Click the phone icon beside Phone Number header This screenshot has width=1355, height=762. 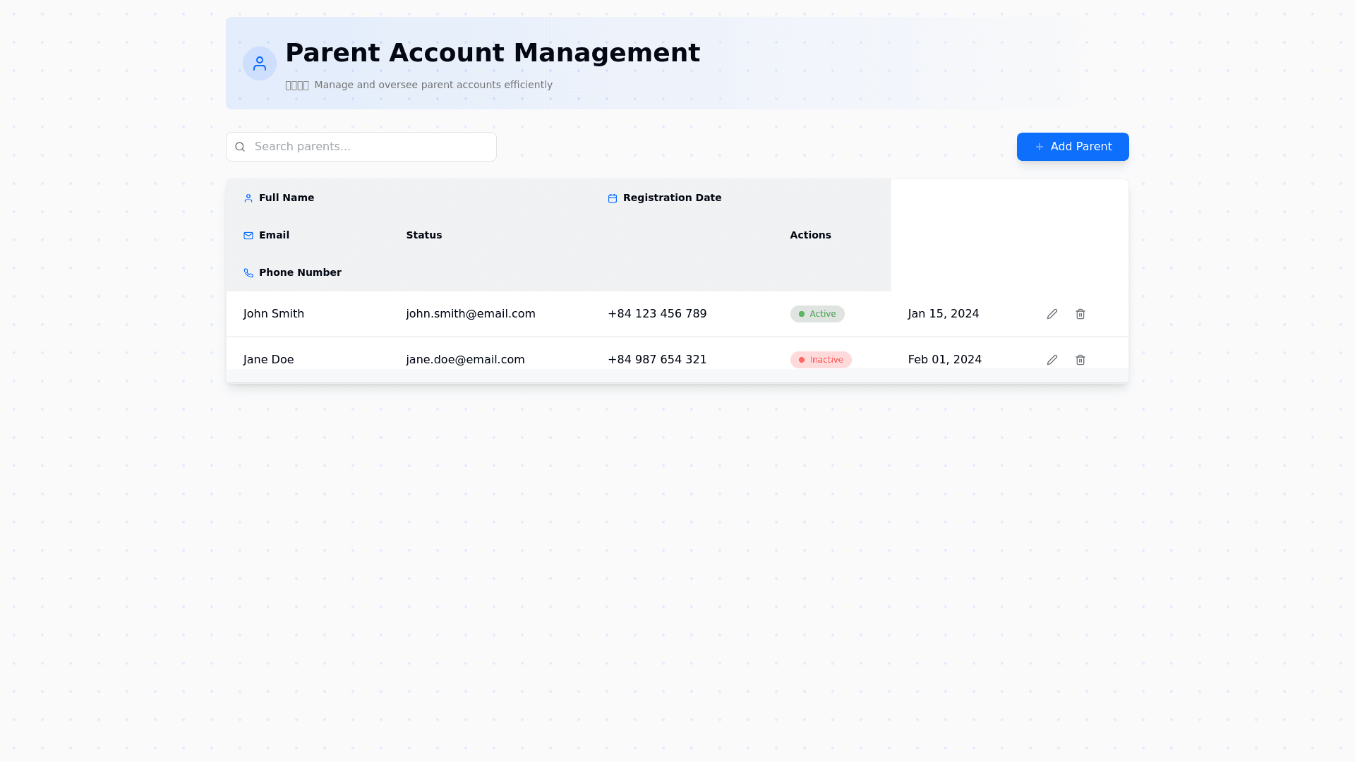(x=248, y=273)
